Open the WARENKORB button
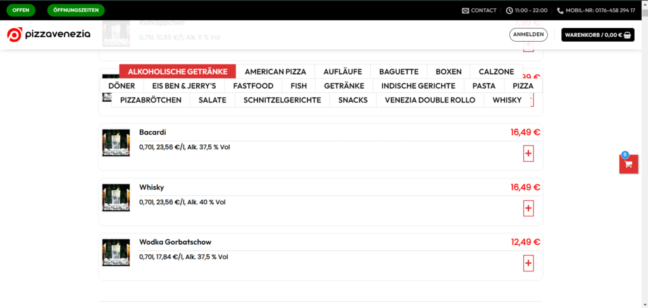This screenshot has width=648, height=308. point(597,35)
